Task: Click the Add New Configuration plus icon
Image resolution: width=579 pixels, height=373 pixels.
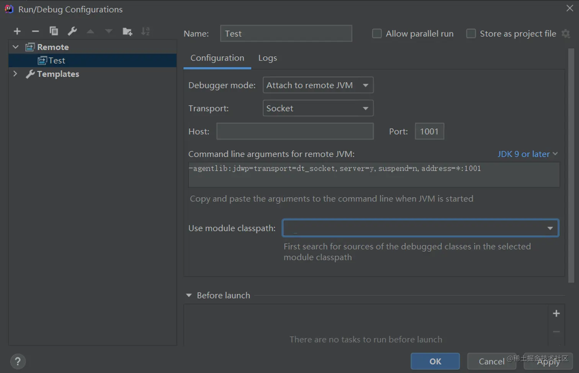Action: 17,31
